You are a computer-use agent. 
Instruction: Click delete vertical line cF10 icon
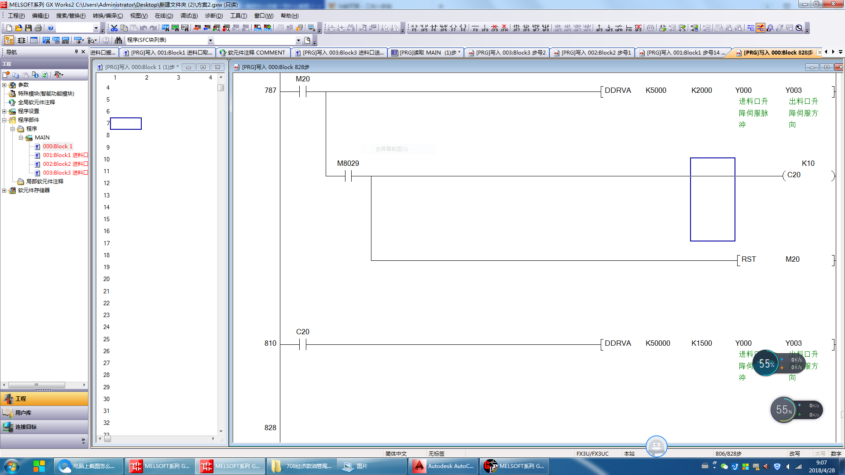coord(504,28)
